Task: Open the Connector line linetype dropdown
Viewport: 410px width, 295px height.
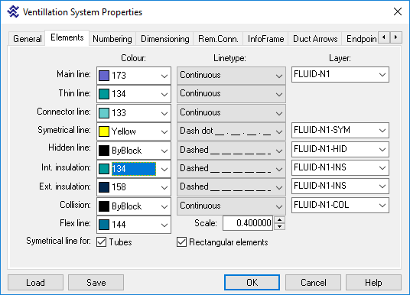Action: (231, 113)
